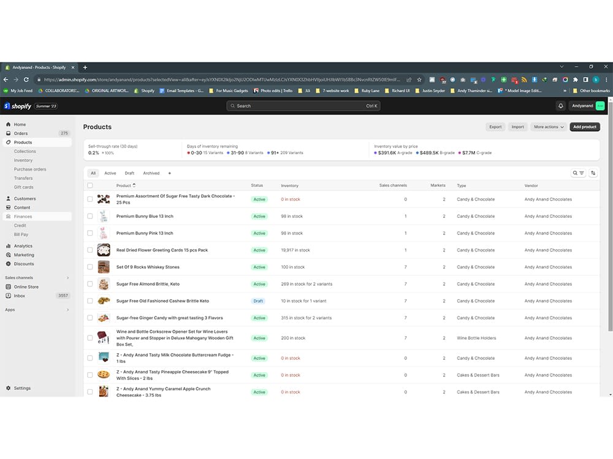Show more bookmarks chevron
This screenshot has height=459, width=613.
[x=565, y=91]
